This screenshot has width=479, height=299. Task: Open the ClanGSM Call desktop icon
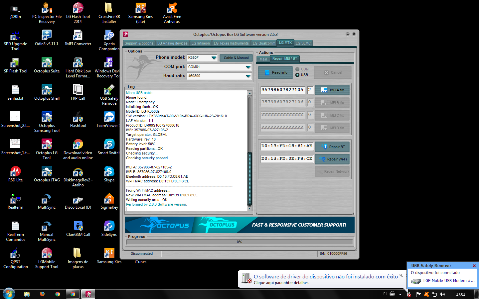click(x=78, y=229)
